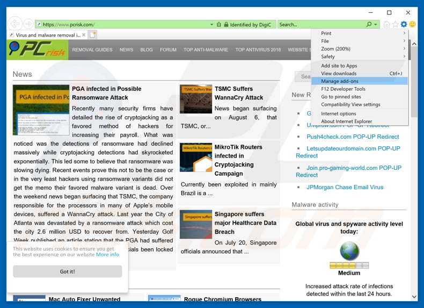Open a new tab button
Image resolution: width=424 pixels, height=308 pixels.
click(x=93, y=35)
